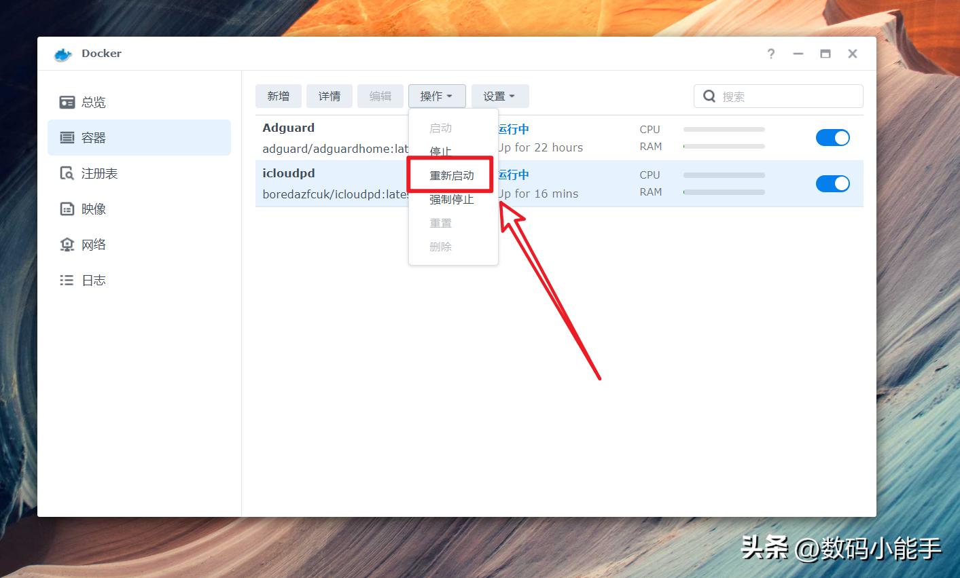
Task: Open Docker help with the question mark icon
Action: coord(770,54)
